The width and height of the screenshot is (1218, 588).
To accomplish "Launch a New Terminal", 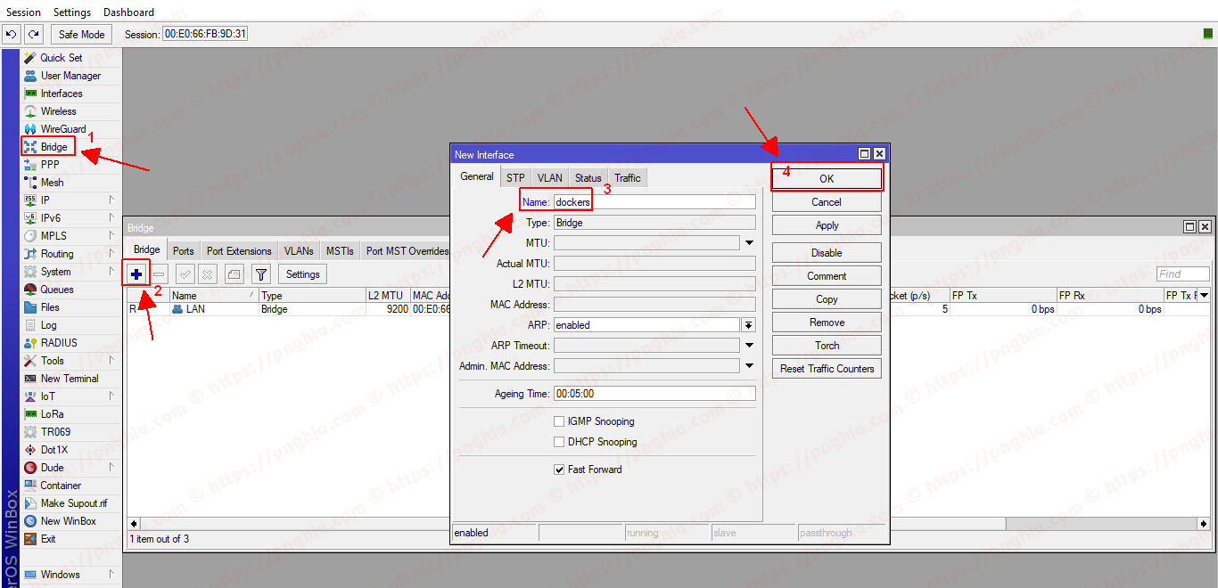I will pyautogui.click(x=70, y=379).
